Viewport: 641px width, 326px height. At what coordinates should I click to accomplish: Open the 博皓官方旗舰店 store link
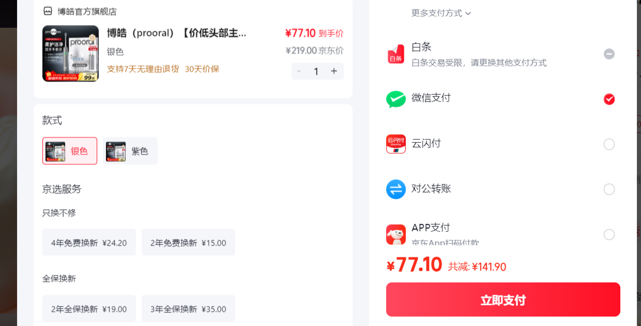[x=87, y=11]
